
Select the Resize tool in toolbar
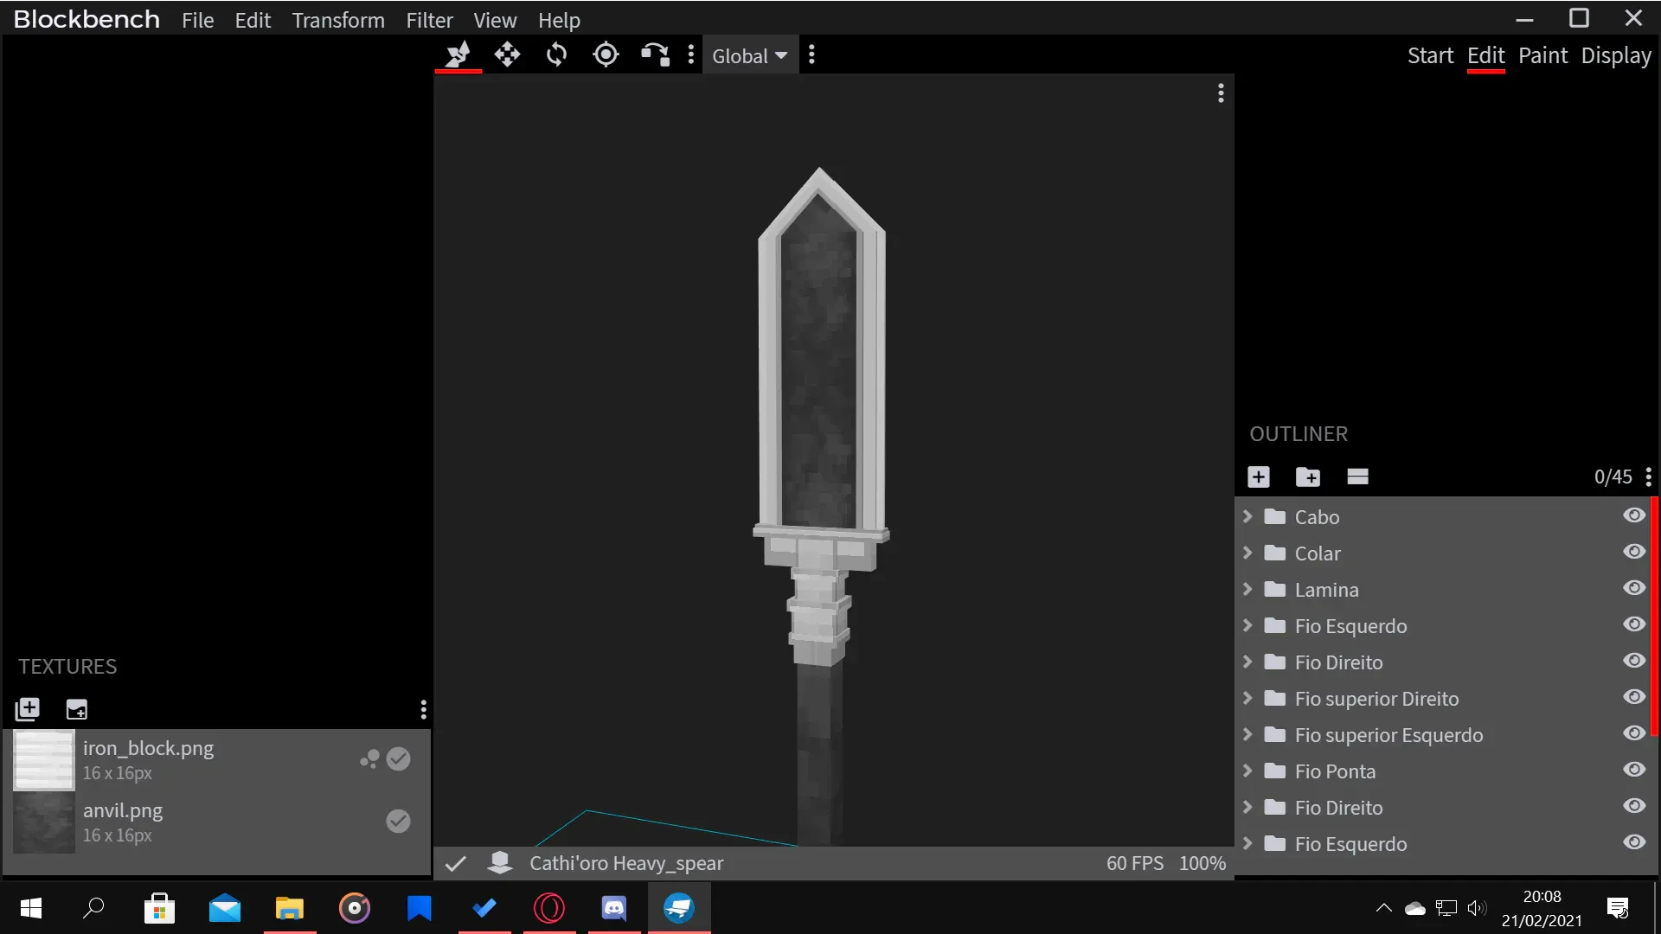458,55
